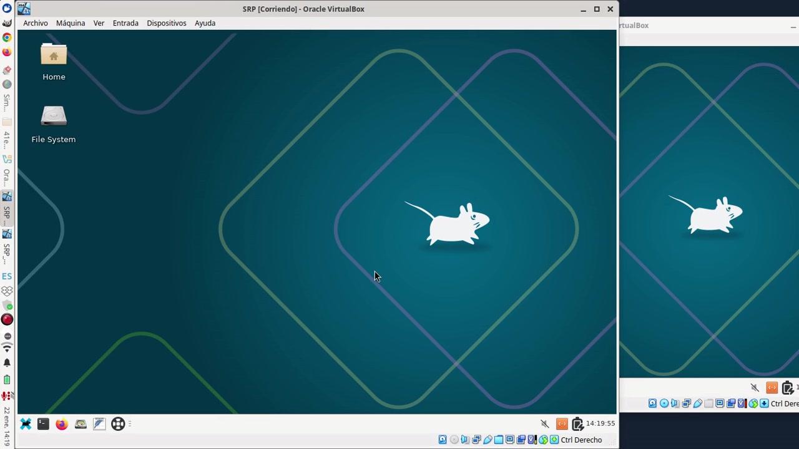Click the muted volume icon in SRP guest panel
799x449 pixels.
(x=545, y=424)
